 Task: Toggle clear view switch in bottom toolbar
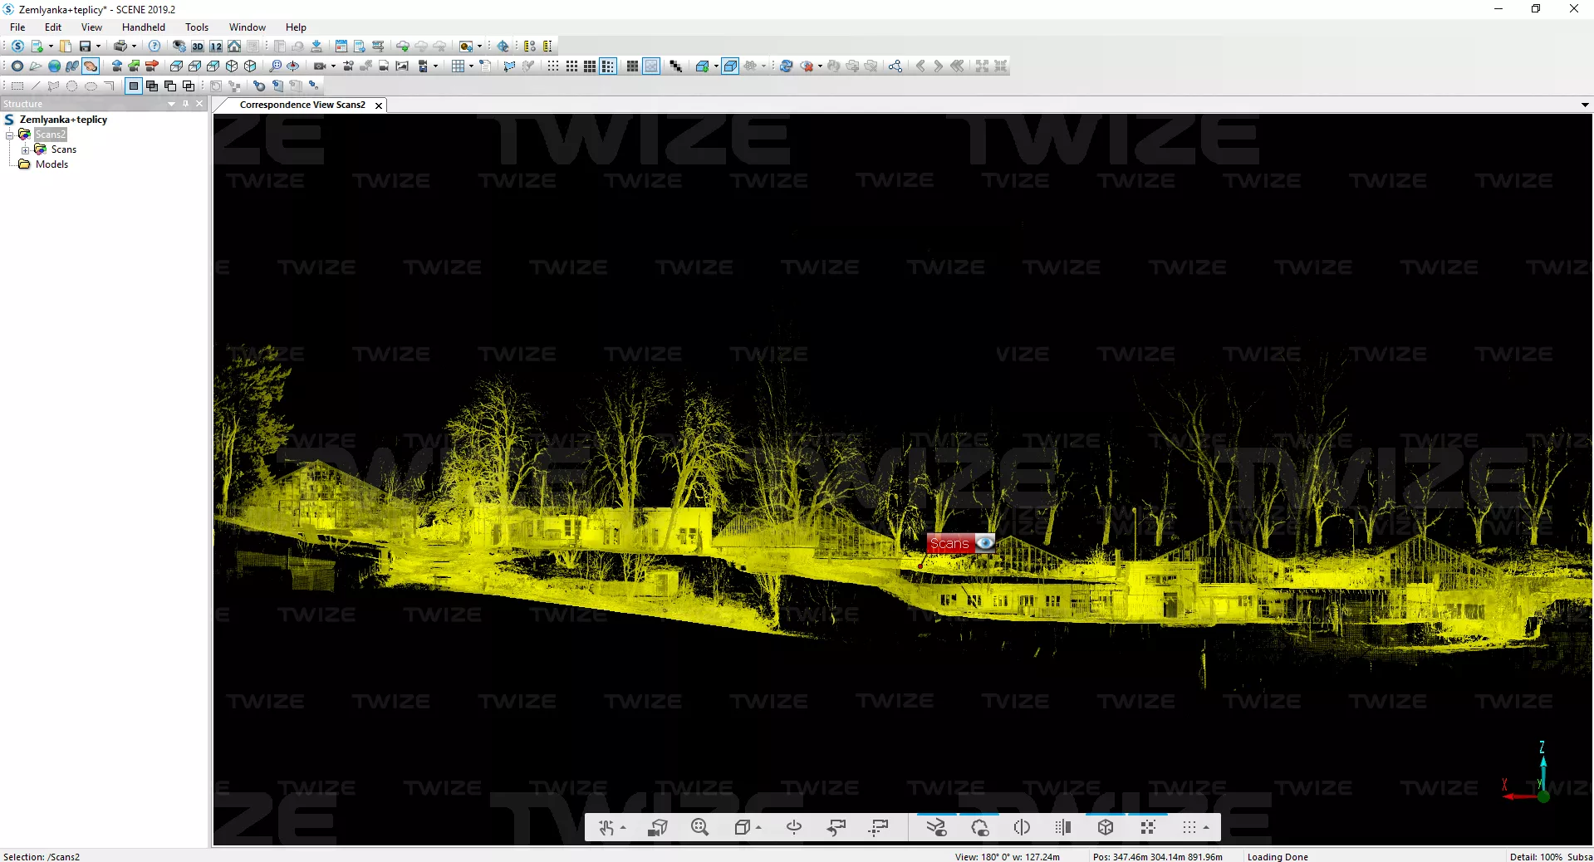click(x=936, y=827)
